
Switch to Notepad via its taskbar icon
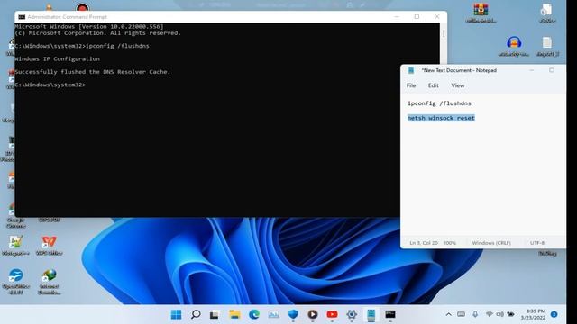coord(371,314)
